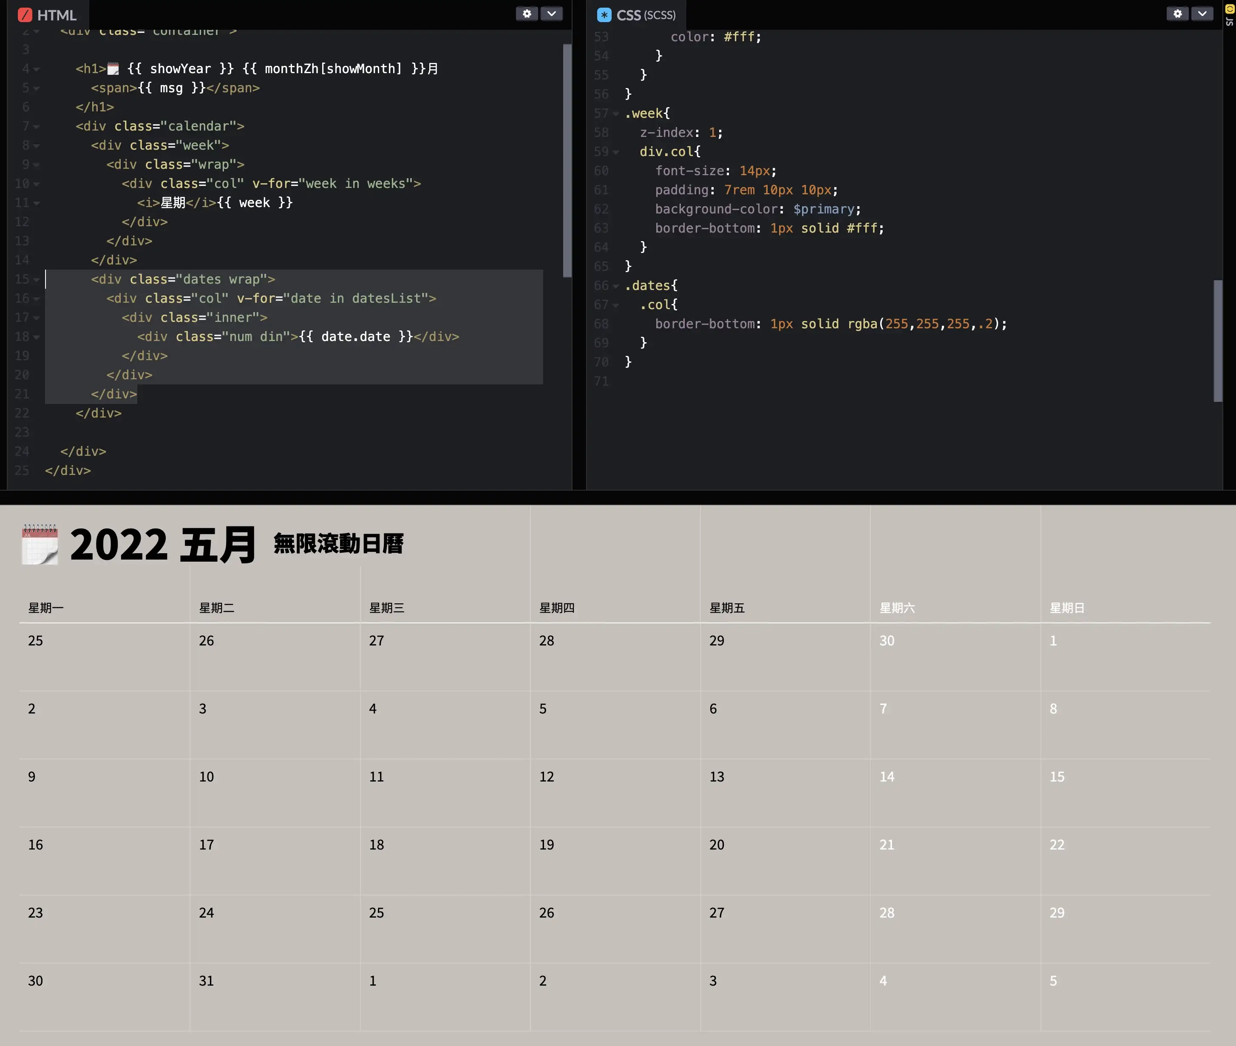Image resolution: width=1236 pixels, height=1046 pixels.
Task: Collapse the fold arrow at HTML line 15
Action: tap(37, 279)
